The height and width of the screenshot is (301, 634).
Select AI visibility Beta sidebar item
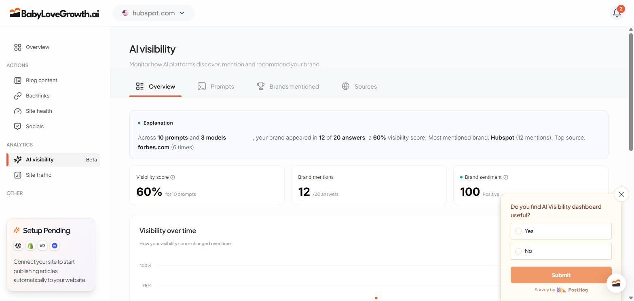pos(53,160)
